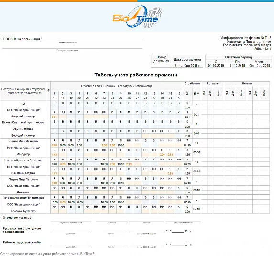Click the day '16' column header
Screen dimensions: 274x256
coord(178,93)
